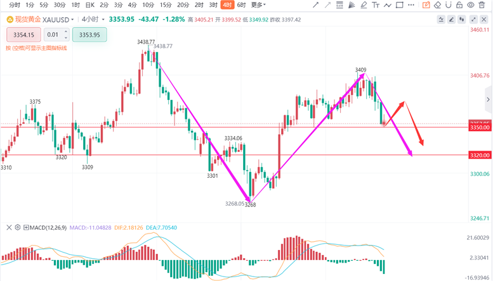Select the 4分 timeframe
The height and width of the screenshot is (281, 493).
pos(133,5)
